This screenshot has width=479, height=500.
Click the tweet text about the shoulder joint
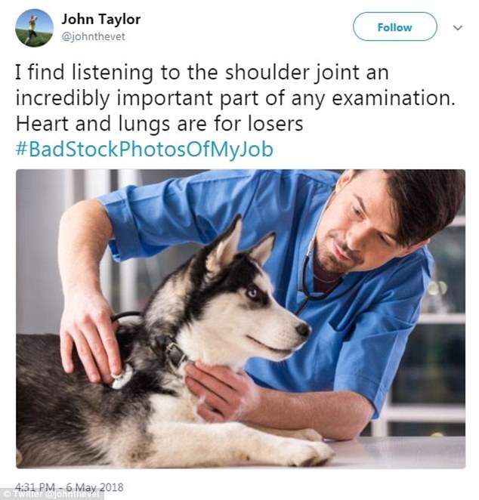click(236, 98)
